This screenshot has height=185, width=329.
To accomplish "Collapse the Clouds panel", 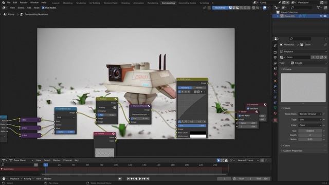I will tap(286, 108).
